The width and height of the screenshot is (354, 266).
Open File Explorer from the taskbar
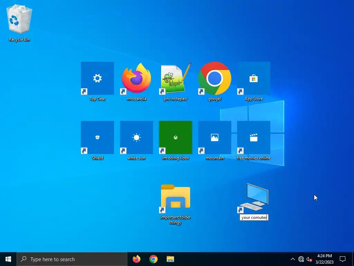[170, 259]
